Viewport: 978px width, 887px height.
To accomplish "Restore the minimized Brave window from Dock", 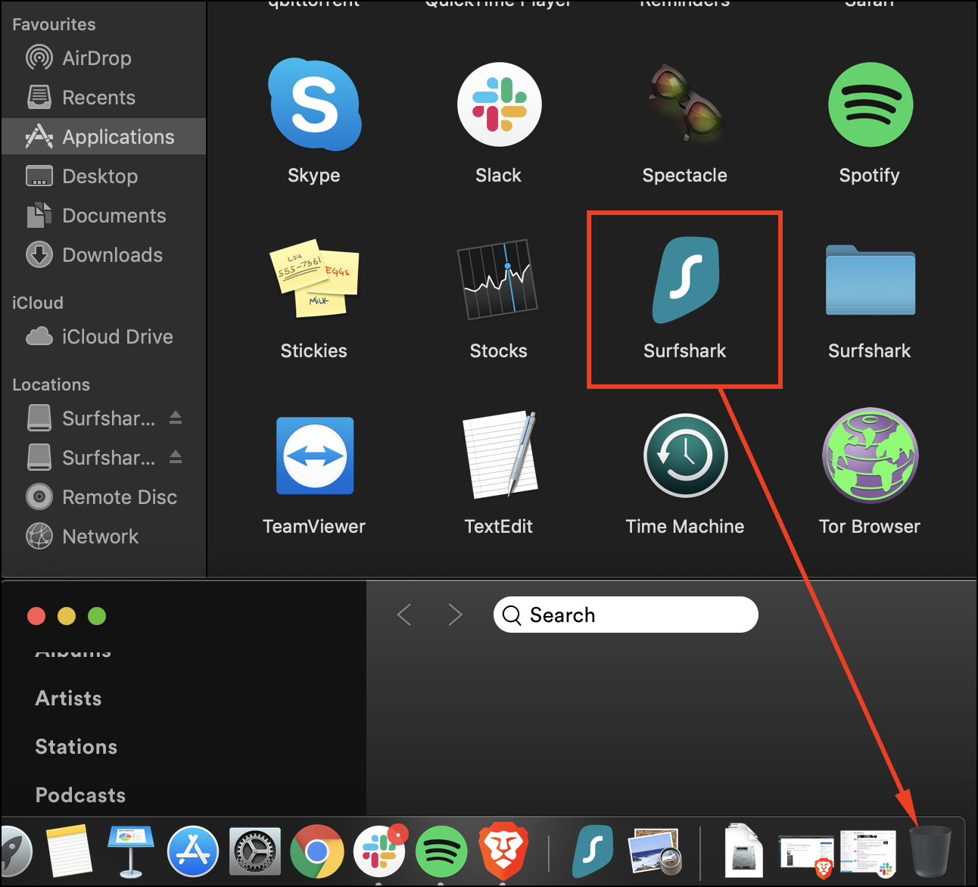I will [807, 855].
